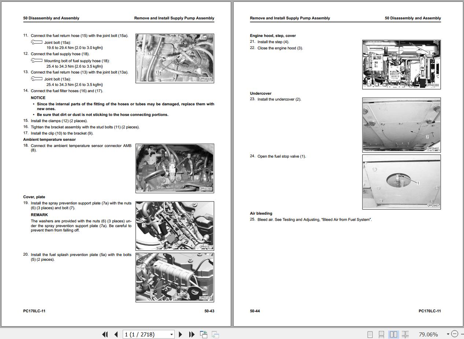Click the ambient temperature sensor photo CPP43390
Viewport: 464px width, 339px height.
(175, 168)
